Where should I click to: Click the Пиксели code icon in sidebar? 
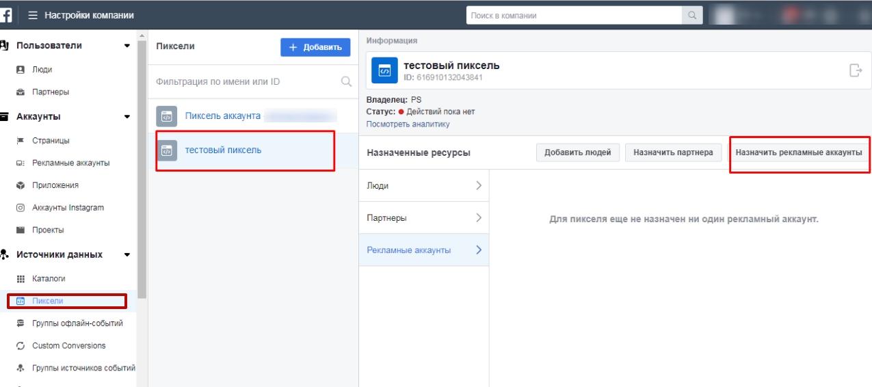coord(21,301)
